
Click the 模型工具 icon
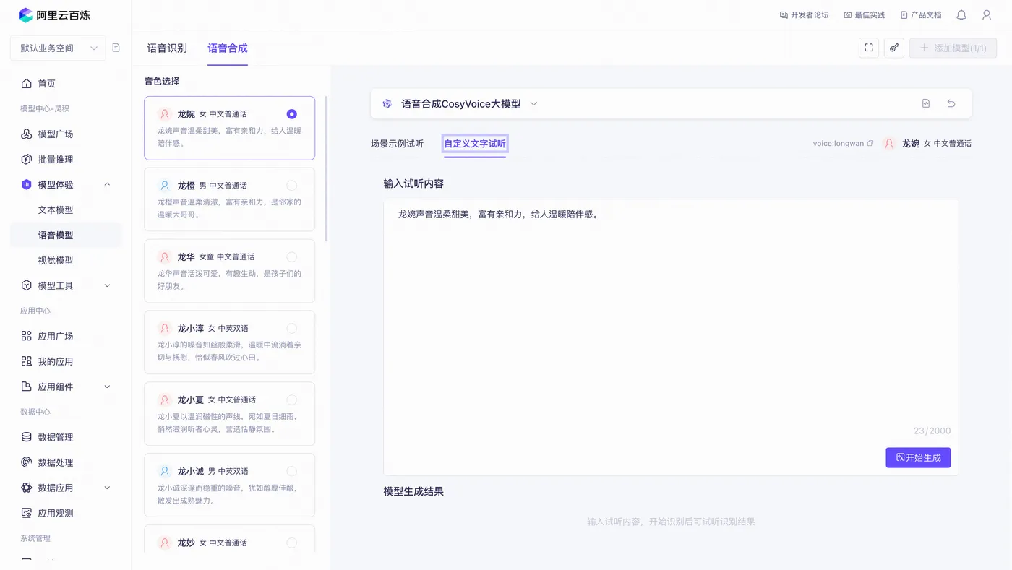(27, 286)
